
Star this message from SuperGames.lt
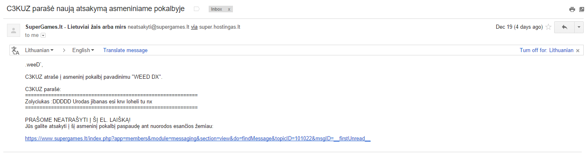coord(548,27)
